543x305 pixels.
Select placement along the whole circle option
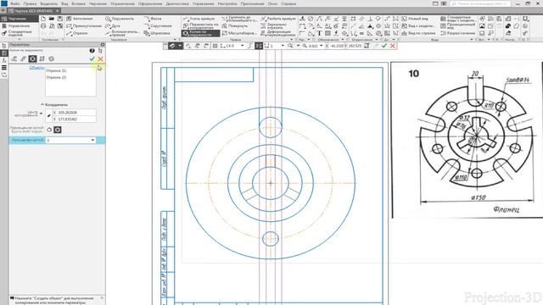[58, 130]
